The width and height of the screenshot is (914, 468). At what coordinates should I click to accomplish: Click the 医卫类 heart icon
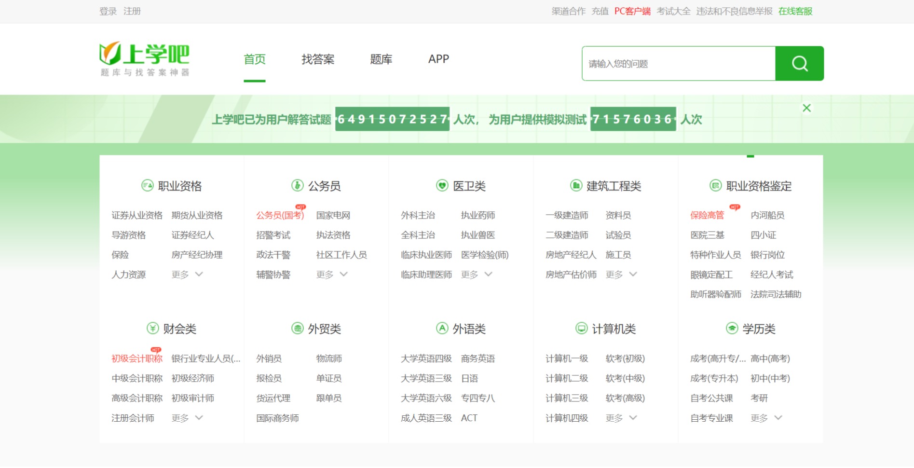(x=442, y=185)
